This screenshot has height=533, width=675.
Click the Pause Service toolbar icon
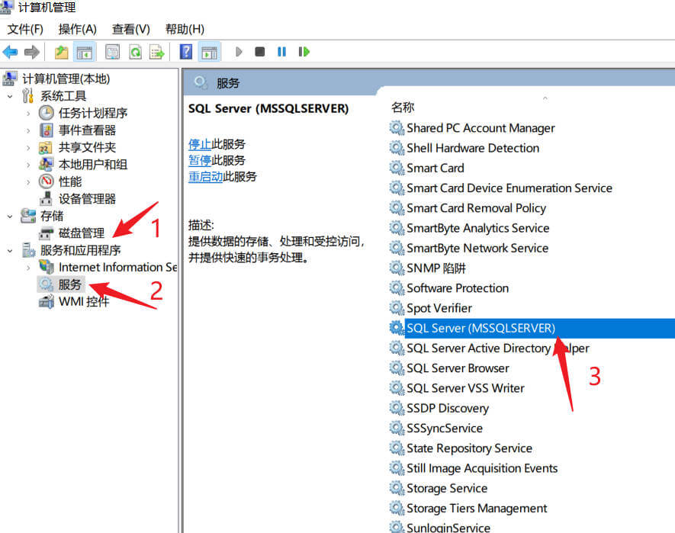(x=281, y=52)
